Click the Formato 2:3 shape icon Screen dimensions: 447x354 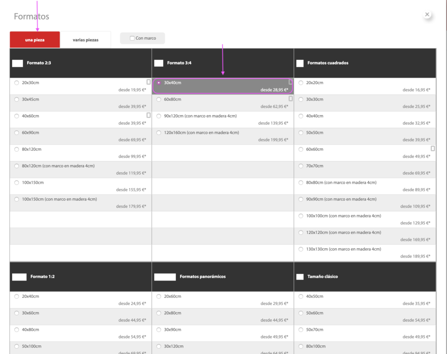(17, 63)
